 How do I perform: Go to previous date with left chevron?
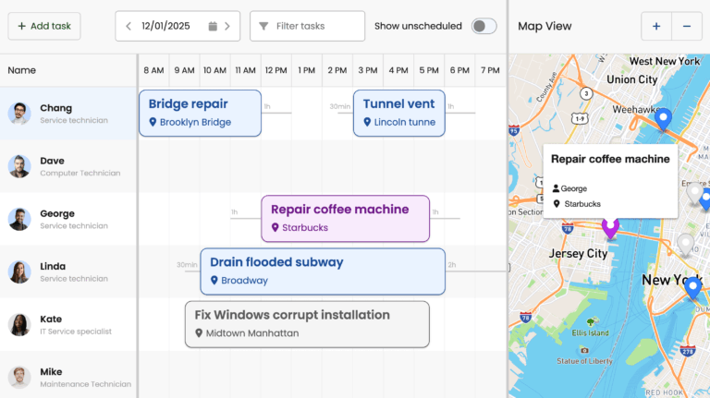click(129, 26)
